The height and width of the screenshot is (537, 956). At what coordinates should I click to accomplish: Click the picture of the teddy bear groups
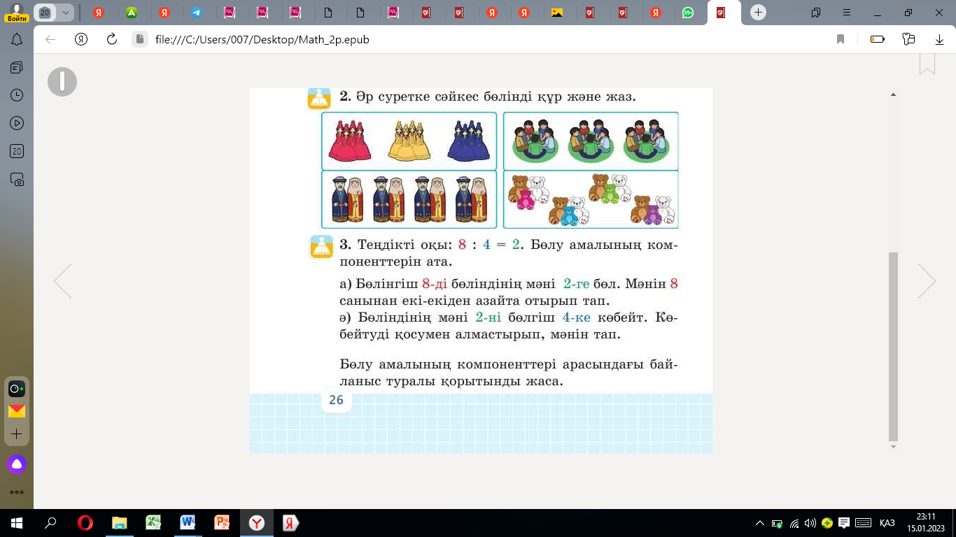coord(591,199)
